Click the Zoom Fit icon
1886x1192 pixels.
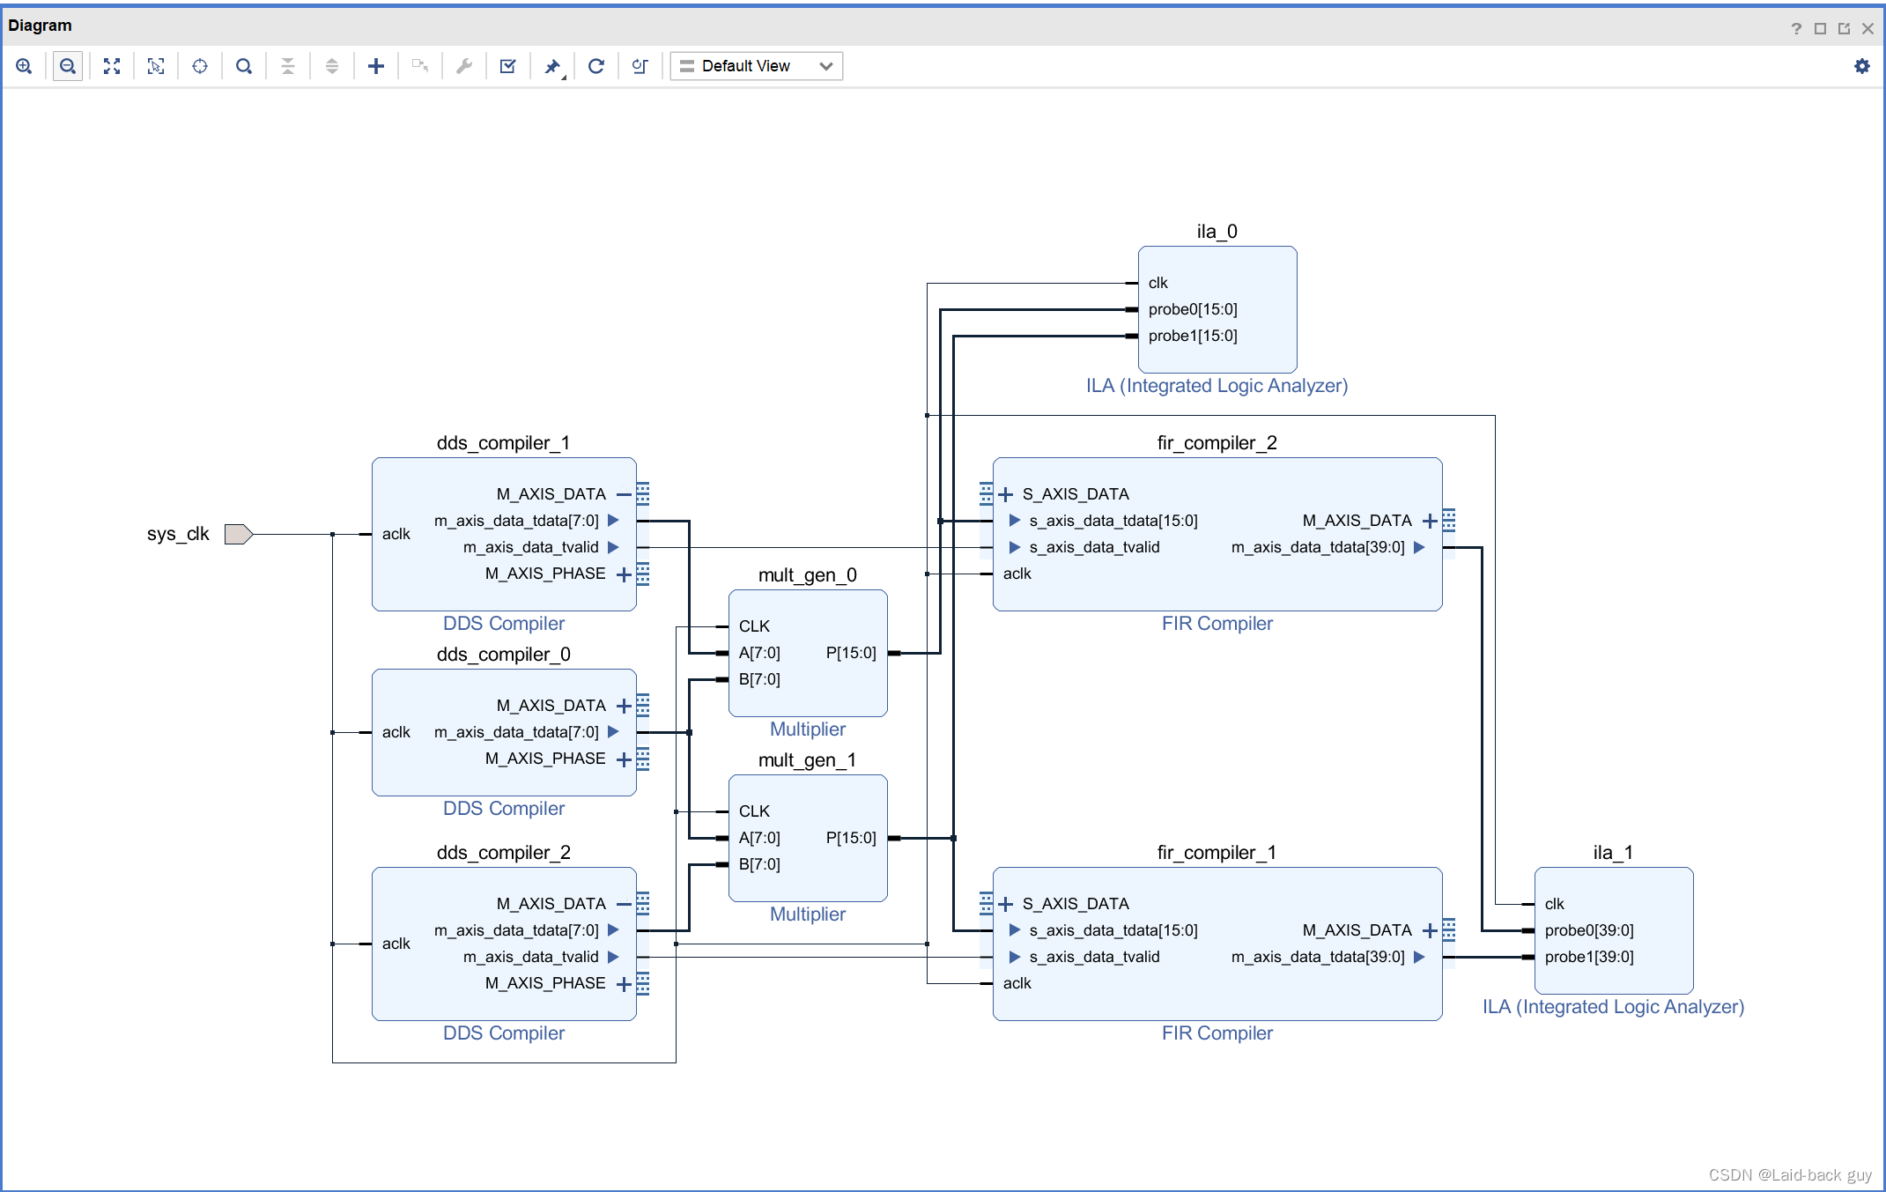112,66
